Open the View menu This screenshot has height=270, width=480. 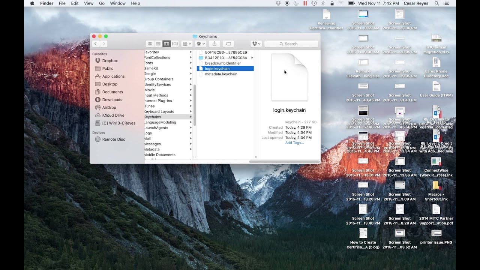89,3
